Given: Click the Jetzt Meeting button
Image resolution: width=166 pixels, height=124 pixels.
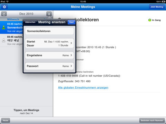Looking at the screenshot, I should click(x=157, y=7).
